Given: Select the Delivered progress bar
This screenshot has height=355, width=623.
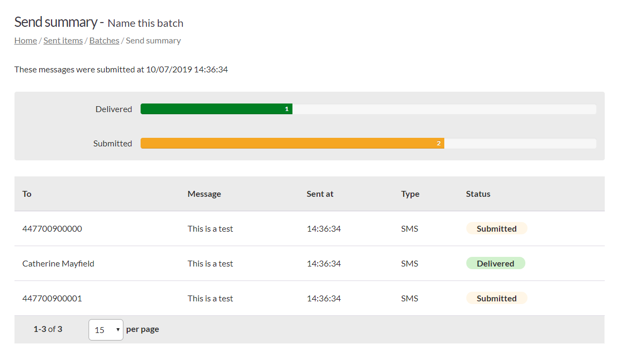Looking at the screenshot, I should 216,108.
